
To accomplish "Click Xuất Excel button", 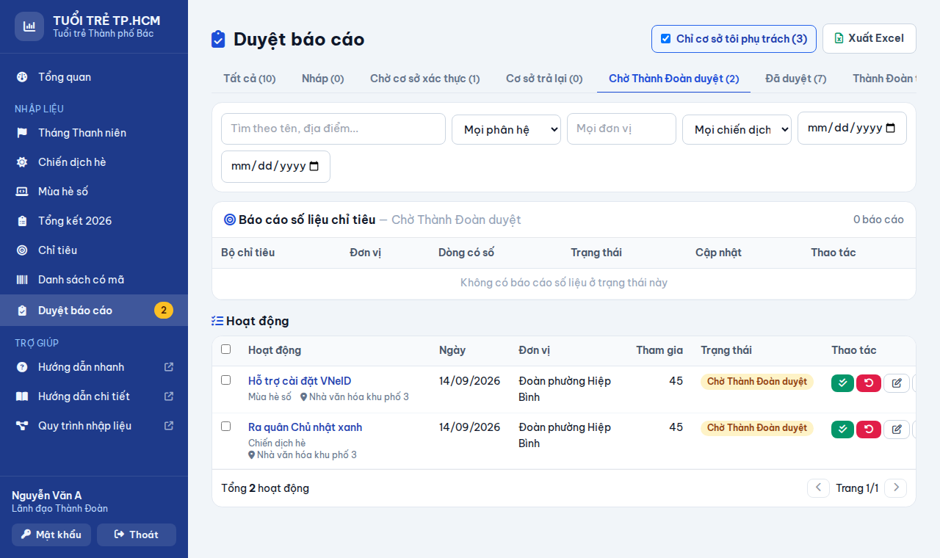I will pos(869,39).
